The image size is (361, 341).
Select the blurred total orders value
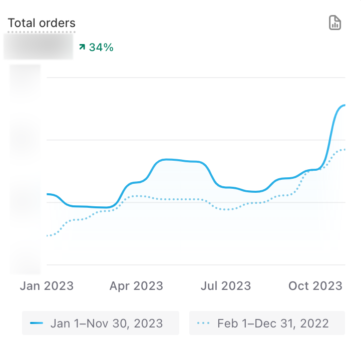point(39,47)
